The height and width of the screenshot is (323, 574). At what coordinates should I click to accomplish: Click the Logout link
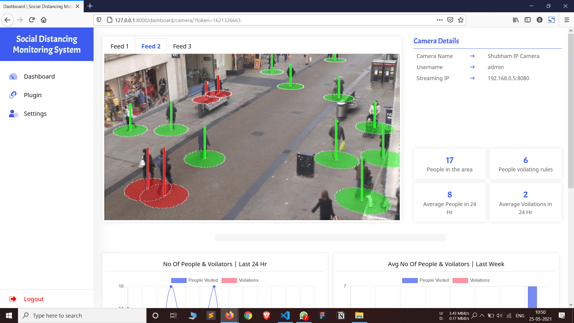[34, 299]
